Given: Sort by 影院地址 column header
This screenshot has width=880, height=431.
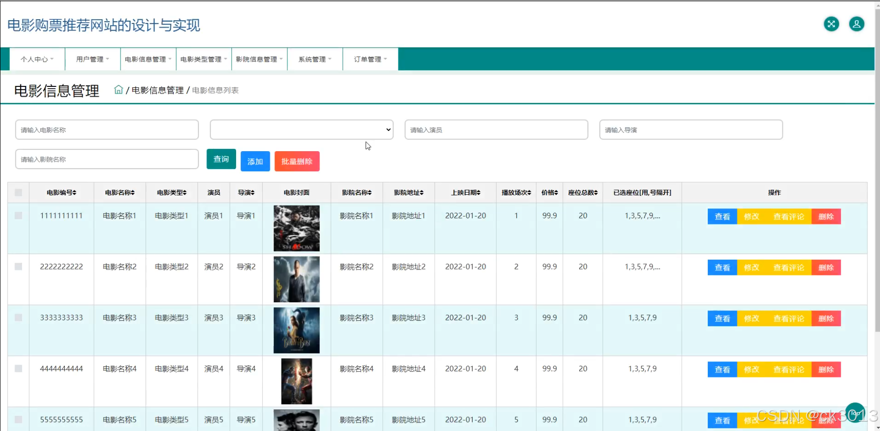Looking at the screenshot, I should pyautogui.click(x=409, y=192).
